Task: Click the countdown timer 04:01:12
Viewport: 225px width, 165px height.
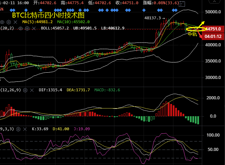Action: (x=213, y=36)
